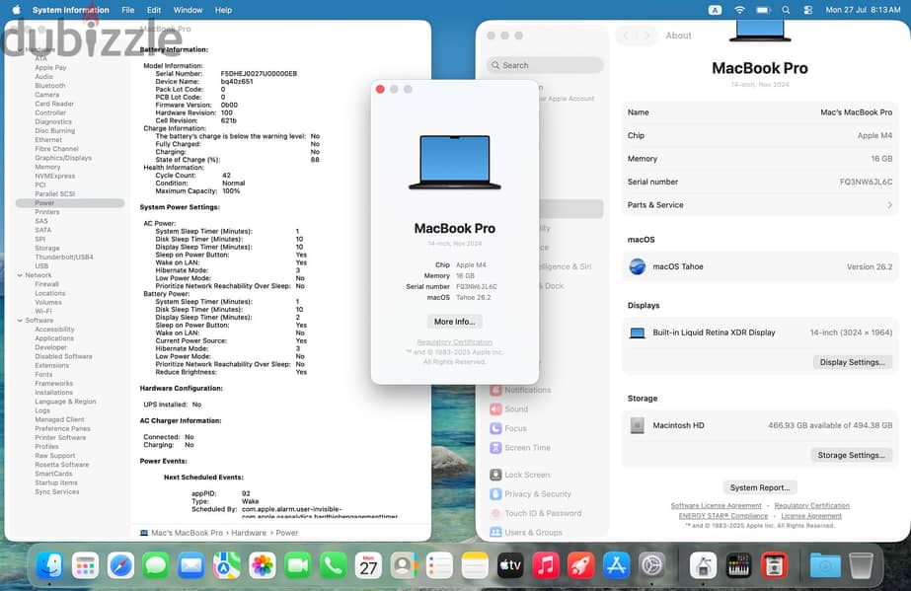Expand Parts & Service row chevron
This screenshot has height=591, width=911.
889,205
